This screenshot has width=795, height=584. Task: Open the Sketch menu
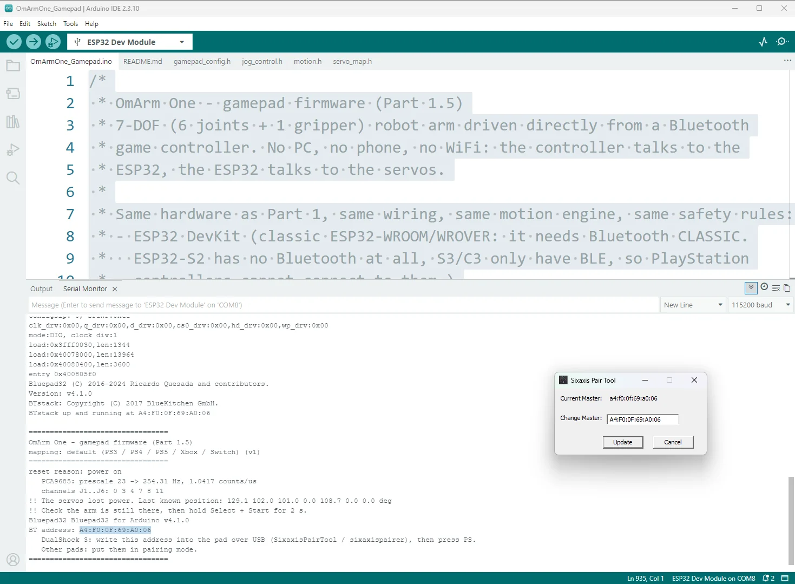click(x=47, y=24)
